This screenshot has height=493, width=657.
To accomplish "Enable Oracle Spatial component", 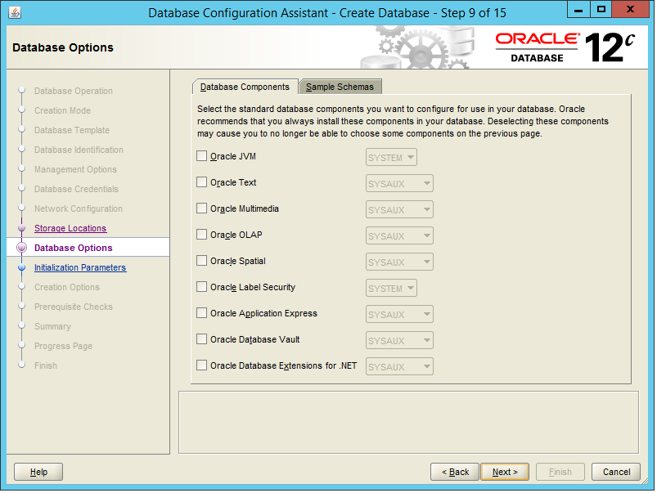I will tap(201, 261).
